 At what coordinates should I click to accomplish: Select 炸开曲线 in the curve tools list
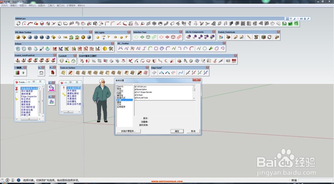(71, 91)
